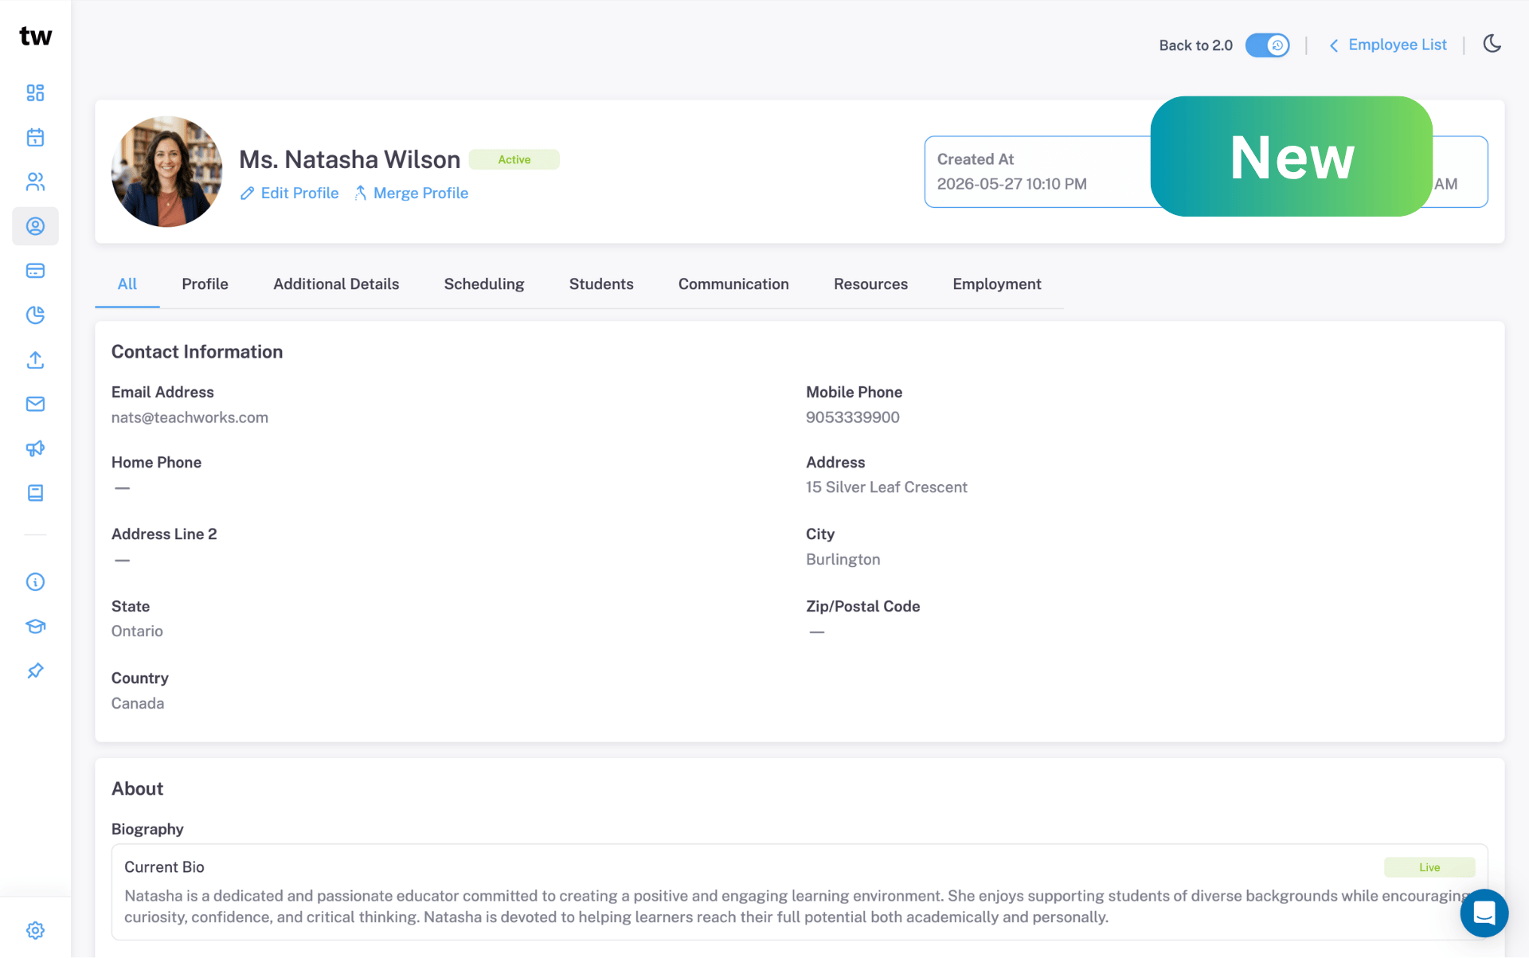The width and height of the screenshot is (1529, 958).
Task: Click the chevron before Employee List
Action: [1334, 45]
